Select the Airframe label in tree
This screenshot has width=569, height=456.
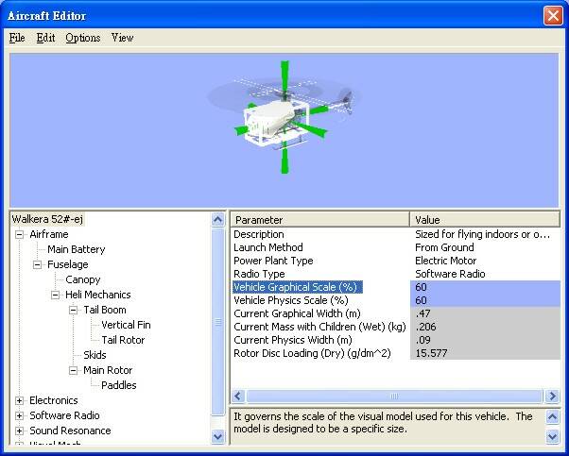(x=49, y=234)
